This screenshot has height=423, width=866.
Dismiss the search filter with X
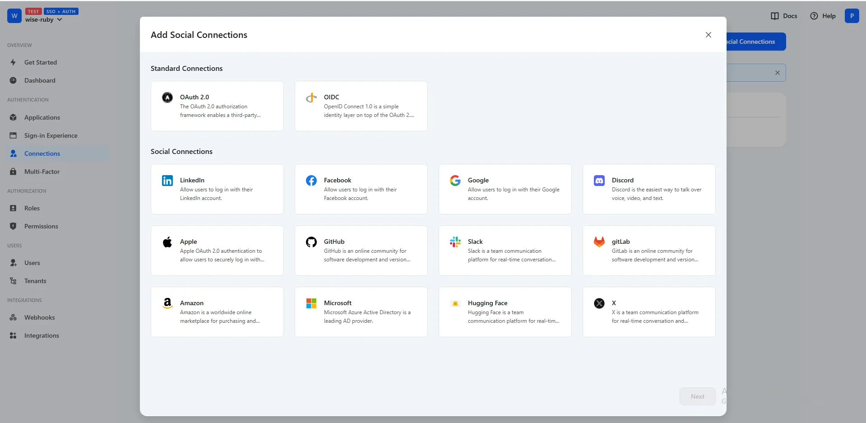point(778,72)
